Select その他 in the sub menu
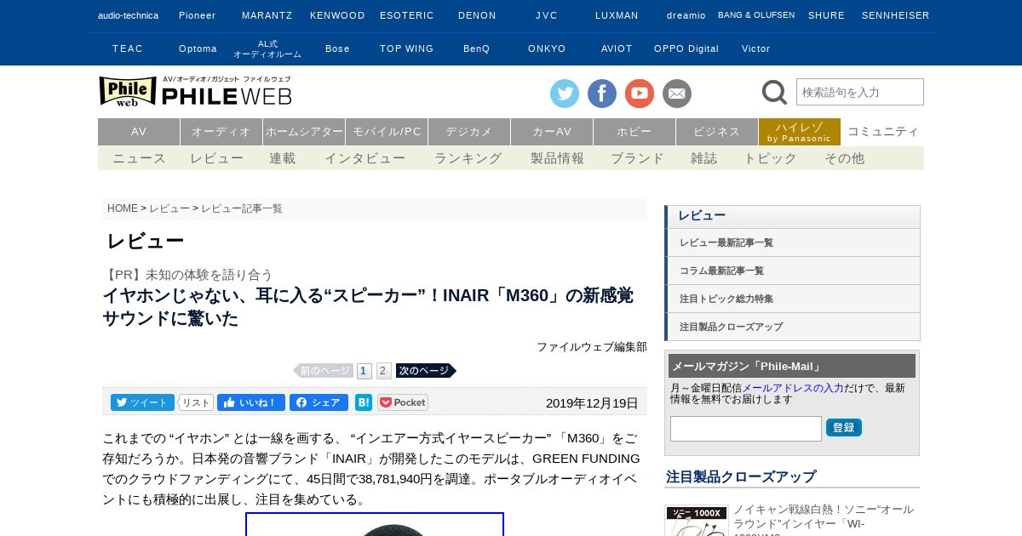Viewport: 1022px width, 536px height. click(x=845, y=158)
